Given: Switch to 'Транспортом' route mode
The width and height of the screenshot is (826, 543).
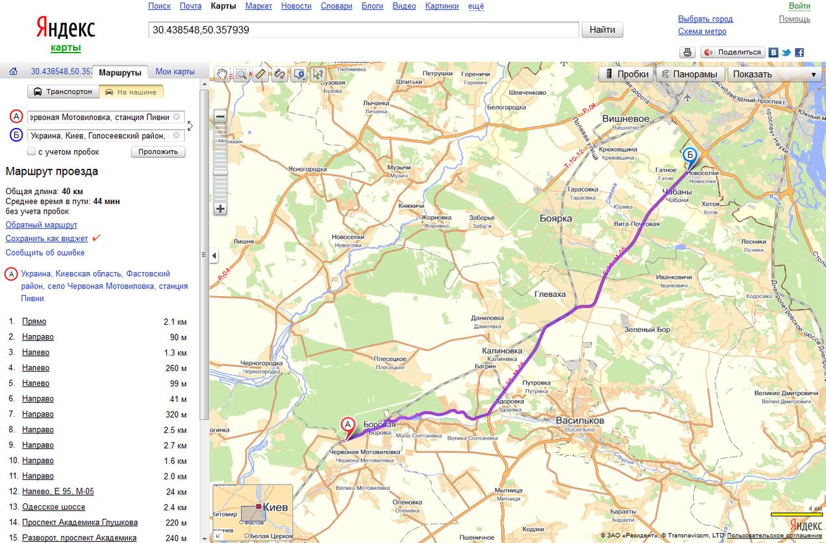Looking at the screenshot, I should [x=63, y=92].
